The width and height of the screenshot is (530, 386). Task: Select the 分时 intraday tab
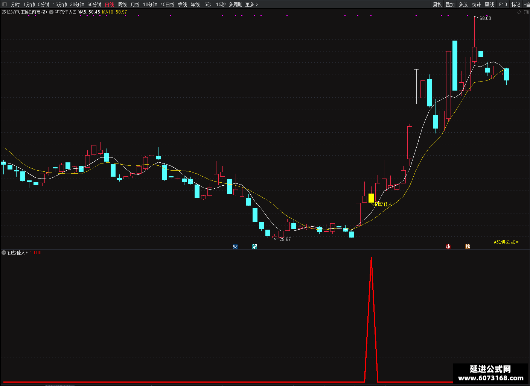(15, 5)
